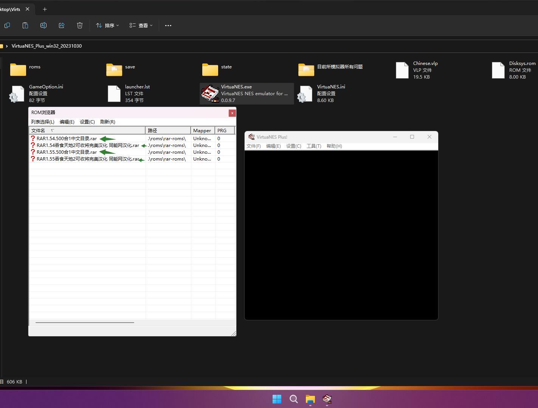Open 设置(C) menu in VirtuaNES Plus
538x408 pixels.
click(x=294, y=146)
